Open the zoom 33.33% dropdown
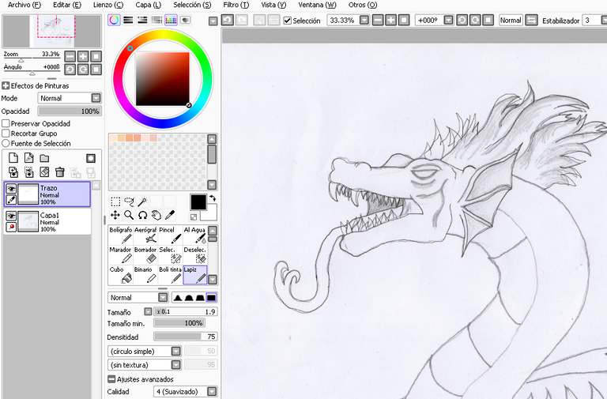 (364, 20)
